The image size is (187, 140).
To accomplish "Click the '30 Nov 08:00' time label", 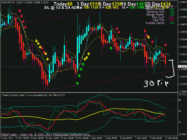I will (82, 138).
